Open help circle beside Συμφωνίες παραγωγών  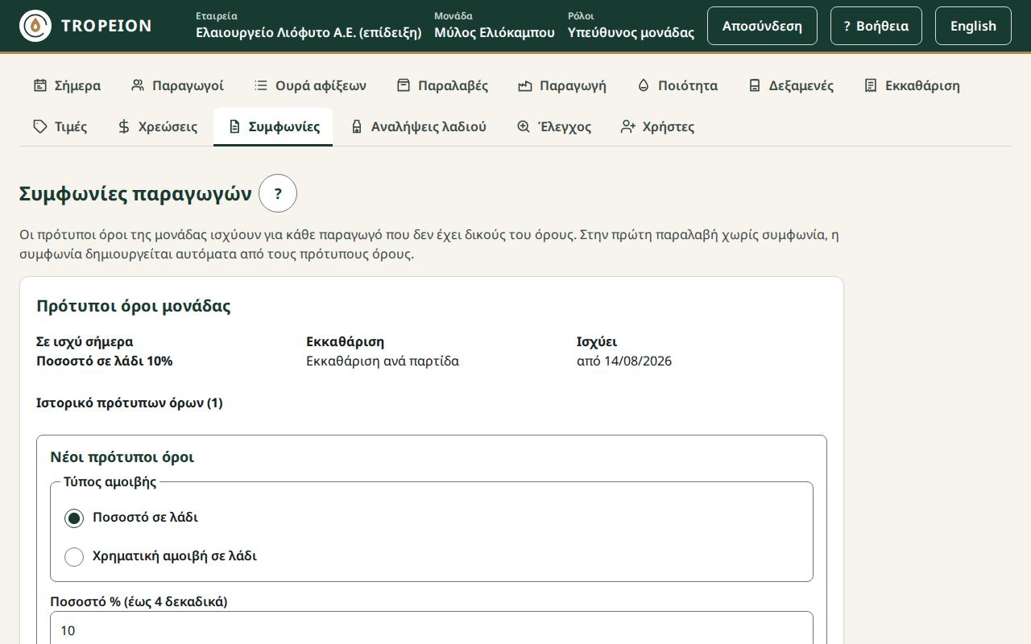click(x=278, y=193)
